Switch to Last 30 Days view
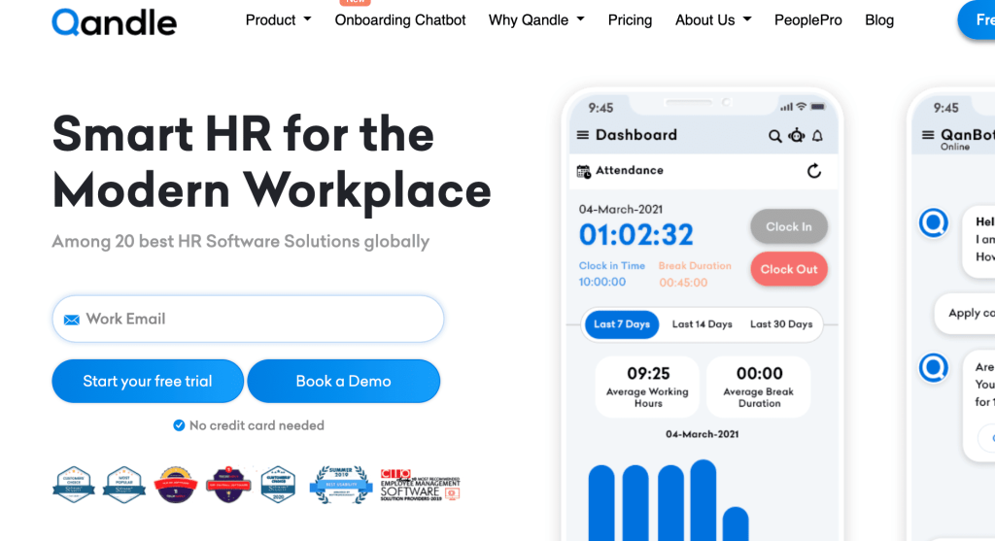Screen dimensions: 995x541 click(x=781, y=324)
